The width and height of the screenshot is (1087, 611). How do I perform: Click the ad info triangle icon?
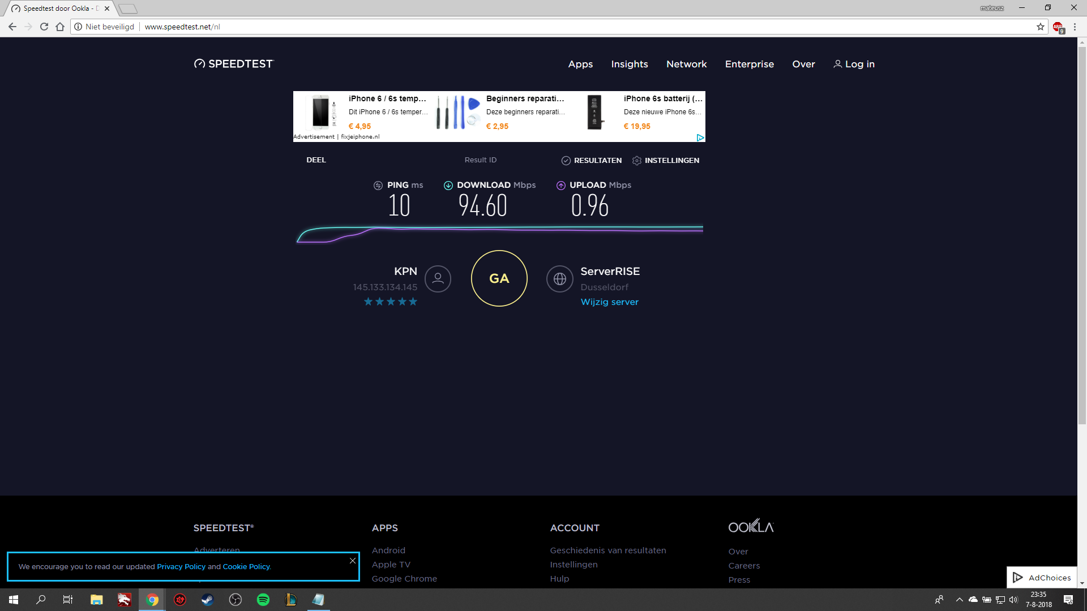700,137
